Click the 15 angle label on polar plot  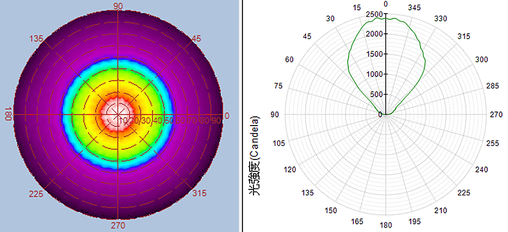pyautogui.click(x=358, y=8)
